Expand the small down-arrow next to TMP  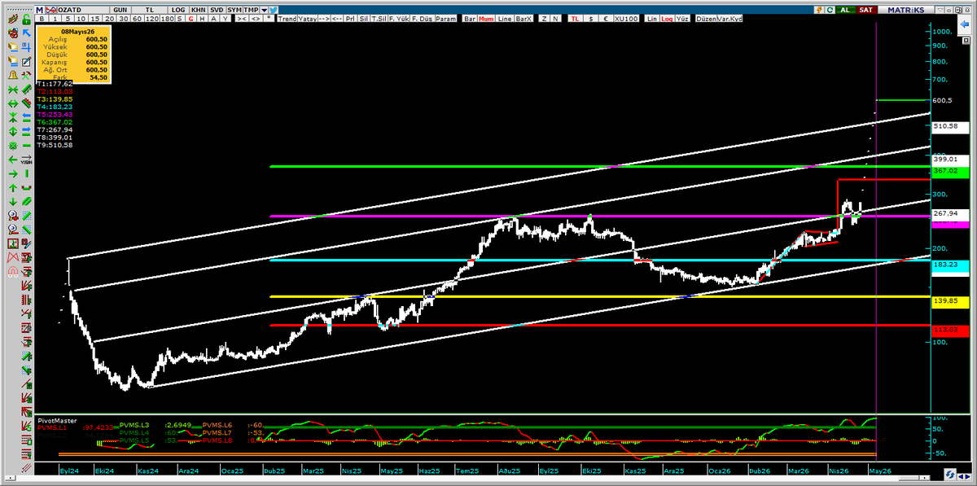pyautogui.click(x=265, y=10)
